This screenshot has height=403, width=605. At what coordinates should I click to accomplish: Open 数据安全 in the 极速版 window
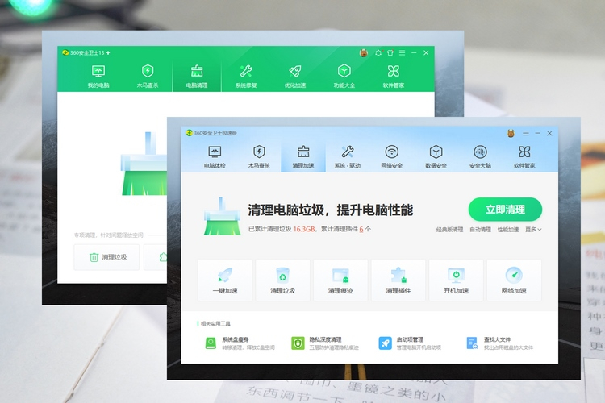click(436, 157)
